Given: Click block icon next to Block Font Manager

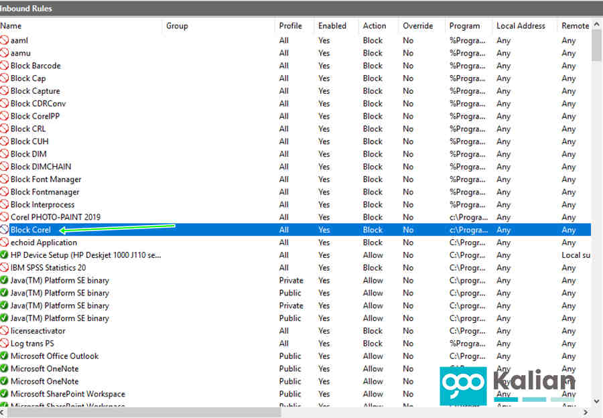Looking at the screenshot, I should click(4, 180).
